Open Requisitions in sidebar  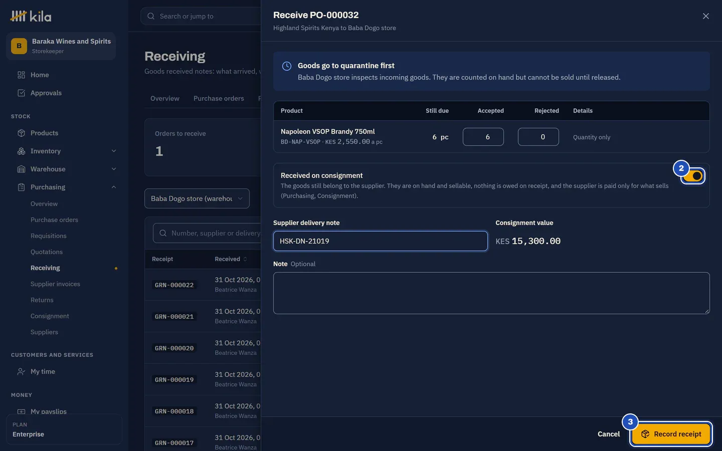pyautogui.click(x=48, y=236)
